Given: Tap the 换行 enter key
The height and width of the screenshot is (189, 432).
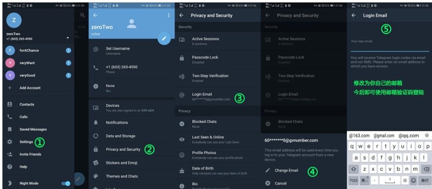Looking at the screenshot, I should pyautogui.click(x=425, y=180).
